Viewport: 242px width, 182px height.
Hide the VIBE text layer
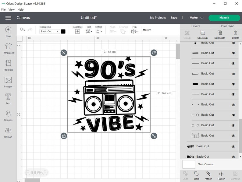tap(233, 147)
